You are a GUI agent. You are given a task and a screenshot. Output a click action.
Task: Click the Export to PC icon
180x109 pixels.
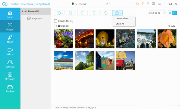pyautogui.click(x=82, y=13)
